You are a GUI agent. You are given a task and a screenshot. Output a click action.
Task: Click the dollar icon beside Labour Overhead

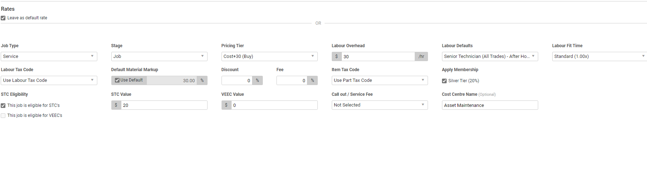[x=336, y=56]
